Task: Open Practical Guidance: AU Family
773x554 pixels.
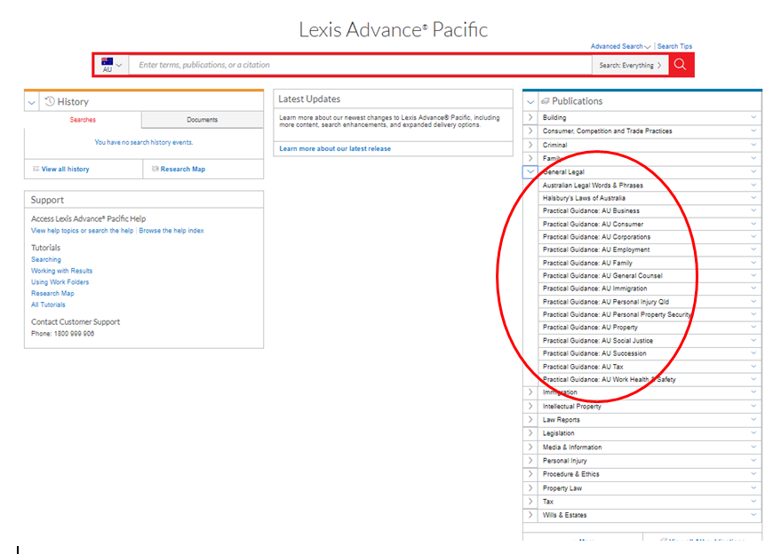Action: coord(587,263)
